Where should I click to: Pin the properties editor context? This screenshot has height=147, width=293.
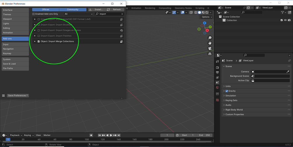pos(289,61)
